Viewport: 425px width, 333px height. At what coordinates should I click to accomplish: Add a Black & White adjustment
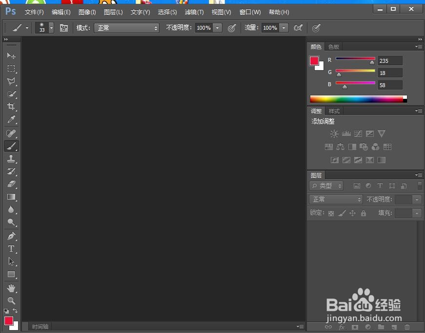coord(352,147)
